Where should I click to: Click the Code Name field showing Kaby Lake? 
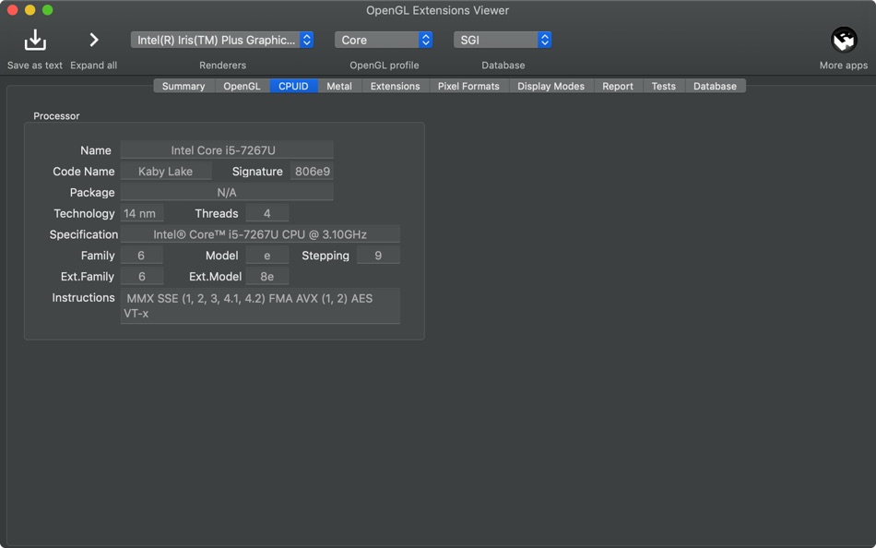point(166,171)
